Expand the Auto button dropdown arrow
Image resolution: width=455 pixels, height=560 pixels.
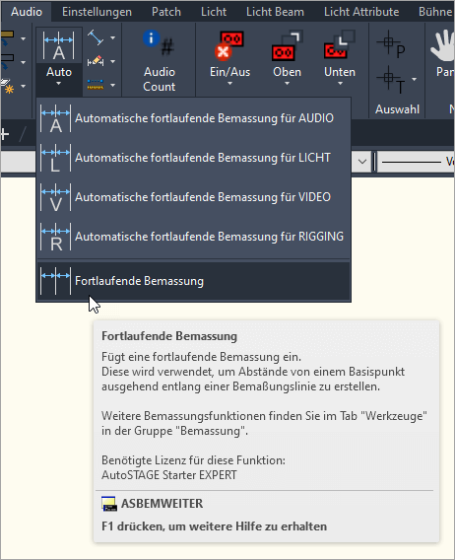pos(59,84)
